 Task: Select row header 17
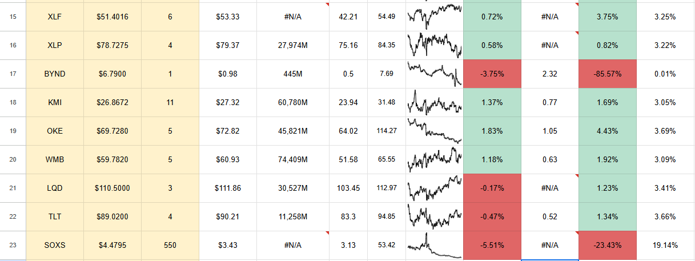pyautogui.click(x=13, y=74)
